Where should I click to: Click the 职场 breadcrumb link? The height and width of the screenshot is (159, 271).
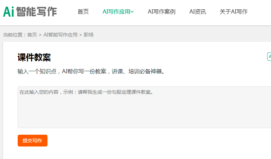[89, 35]
